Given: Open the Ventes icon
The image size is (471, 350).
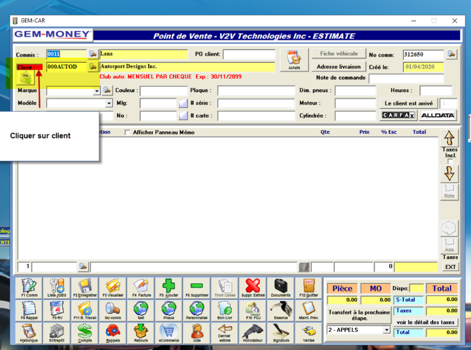Looking at the screenshot, I should [309, 333].
